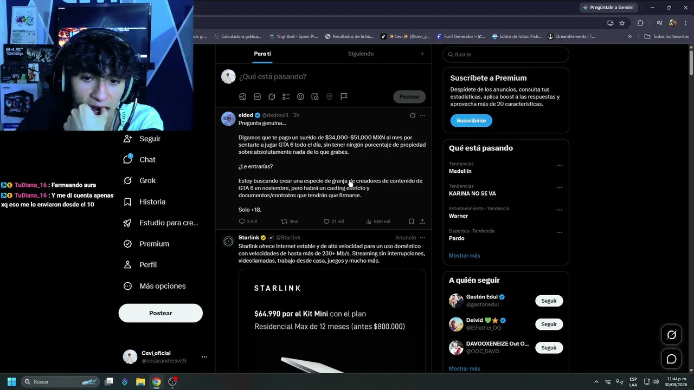Add a GIF to the new post
This screenshot has width=694, height=390.
click(257, 96)
